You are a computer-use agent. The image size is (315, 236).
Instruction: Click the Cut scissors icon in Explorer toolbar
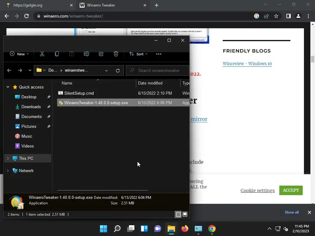point(42,54)
